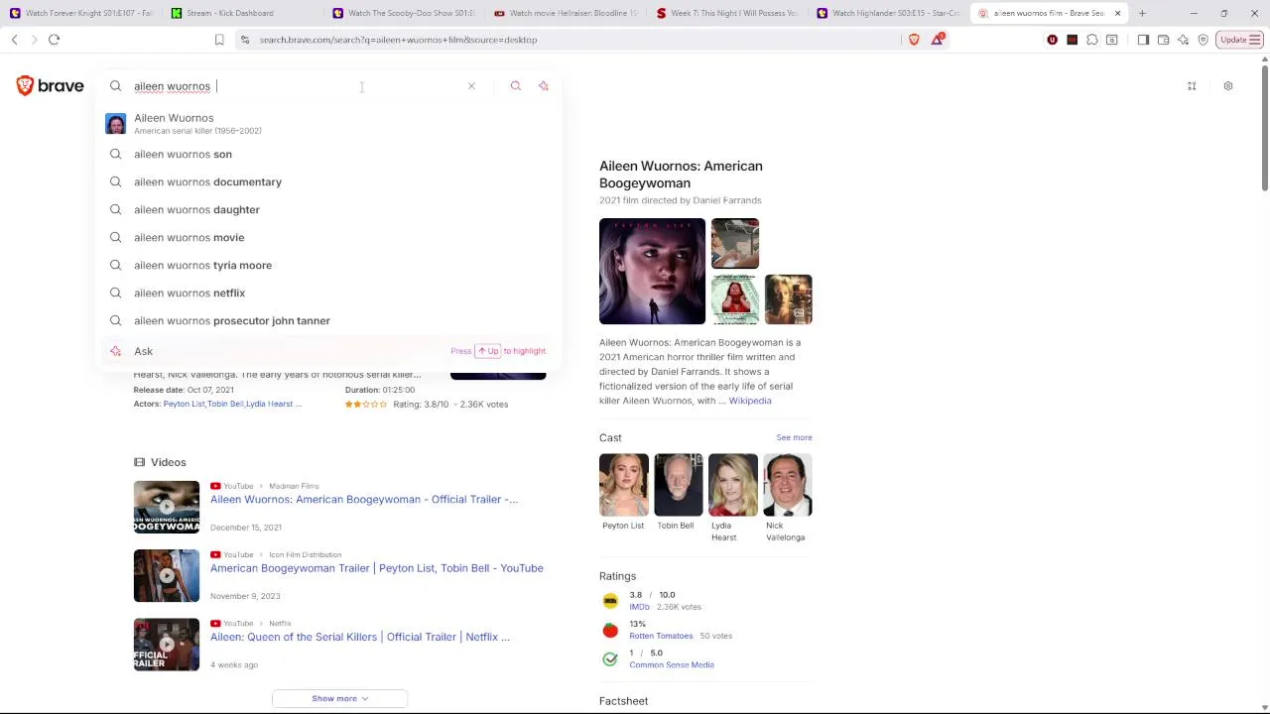Open Brave Search settings gear

pos(1227,86)
